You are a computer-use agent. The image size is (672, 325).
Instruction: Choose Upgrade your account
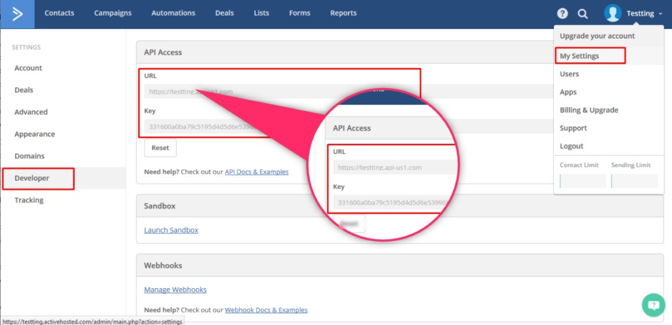pyautogui.click(x=597, y=36)
